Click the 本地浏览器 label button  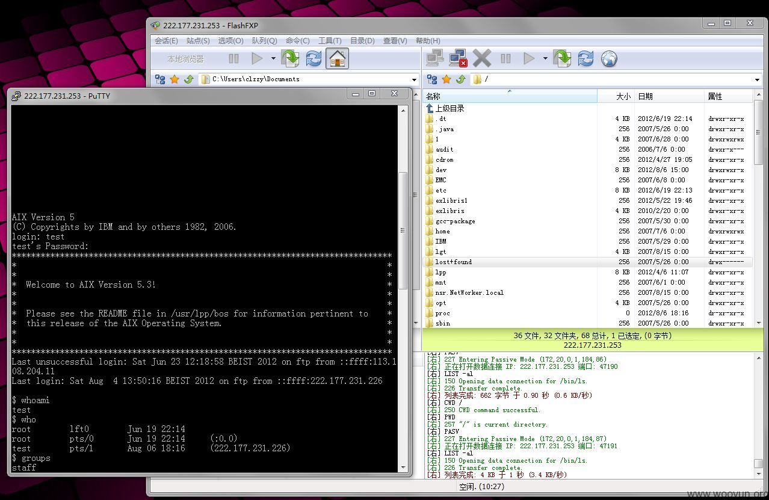coord(185,59)
